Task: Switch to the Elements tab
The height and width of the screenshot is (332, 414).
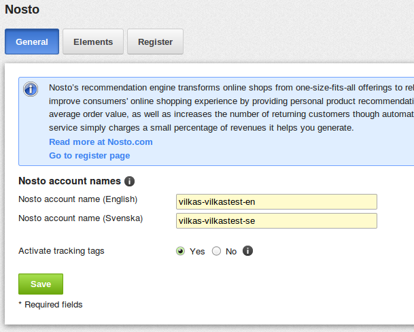Action: click(93, 41)
